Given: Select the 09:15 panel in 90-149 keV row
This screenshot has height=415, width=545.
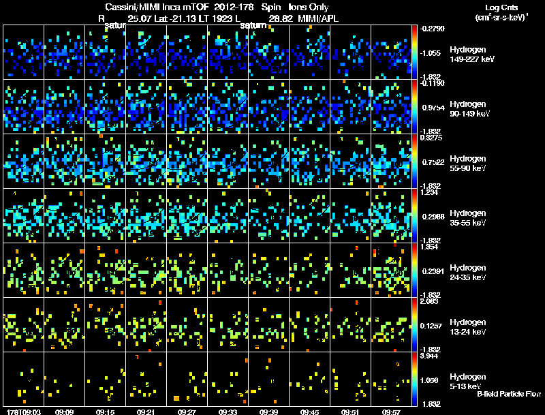Looking at the screenshot, I should [x=106, y=107].
